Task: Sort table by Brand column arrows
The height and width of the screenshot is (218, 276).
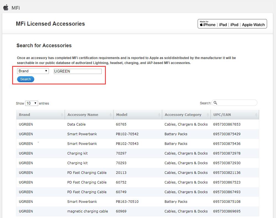Action: point(62,115)
